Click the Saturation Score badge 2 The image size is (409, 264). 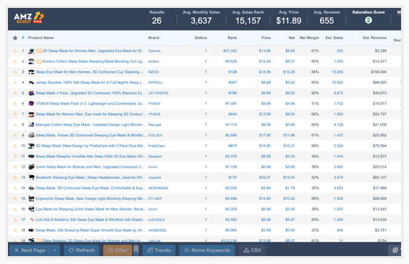pos(368,20)
